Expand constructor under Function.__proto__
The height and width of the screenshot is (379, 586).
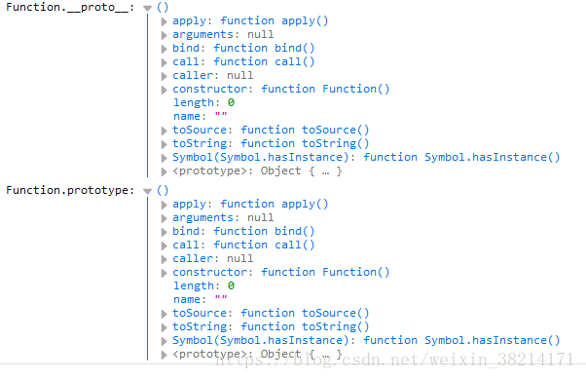[x=164, y=90]
